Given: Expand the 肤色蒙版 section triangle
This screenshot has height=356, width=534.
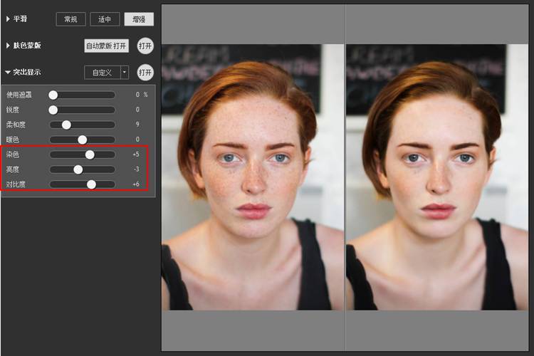Looking at the screenshot, I should coord(8,46).
